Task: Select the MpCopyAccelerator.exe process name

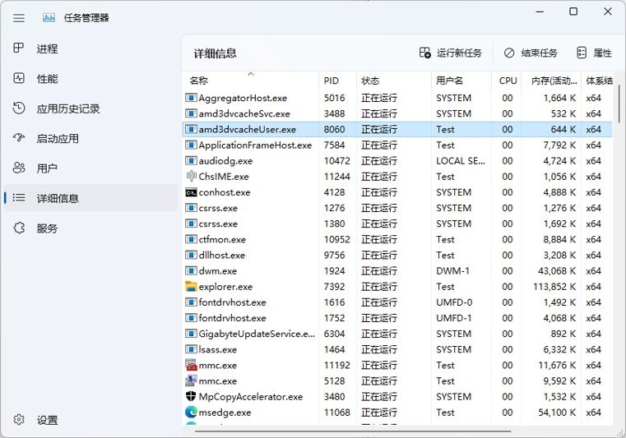Action: 251,397
